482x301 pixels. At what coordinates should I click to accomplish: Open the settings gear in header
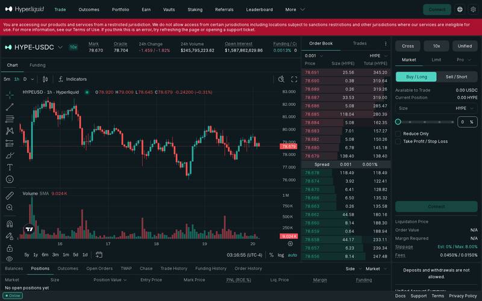pos(473,10)
